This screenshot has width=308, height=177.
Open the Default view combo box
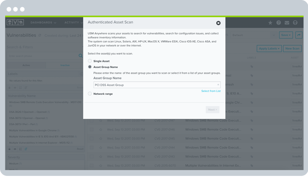tap(253, 35)
